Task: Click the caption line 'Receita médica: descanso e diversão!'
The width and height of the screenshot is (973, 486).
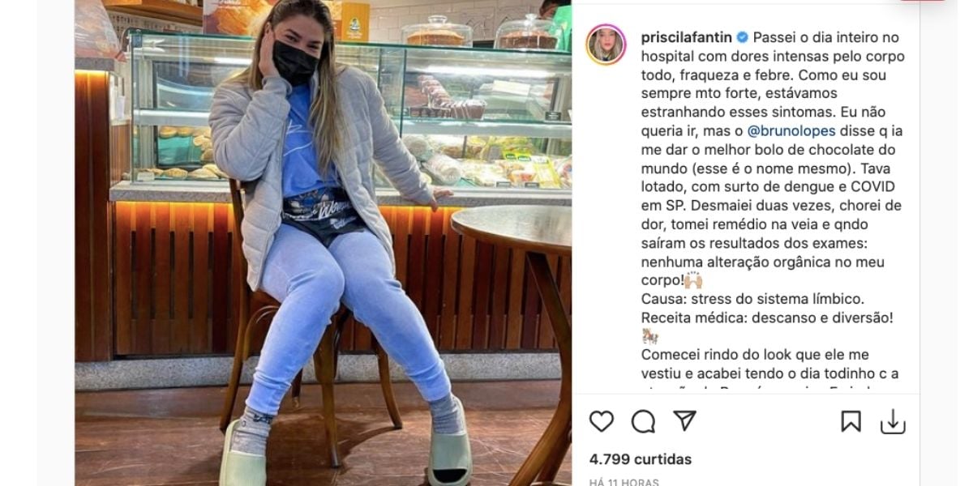Action: coord(767,318)
